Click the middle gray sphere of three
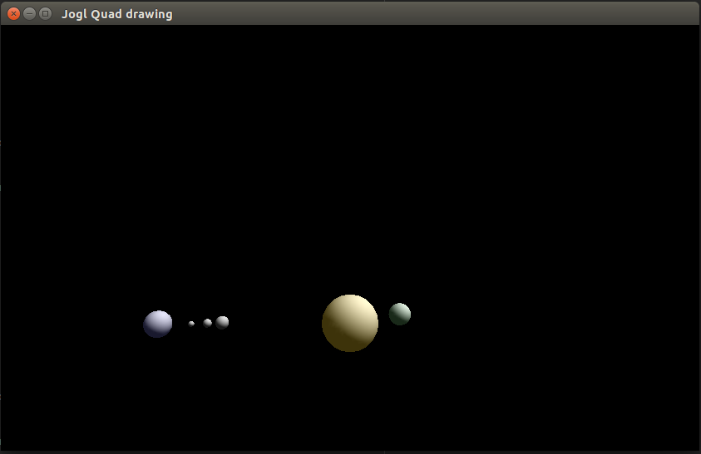The image size is (701, 454). tap(207, 323)
